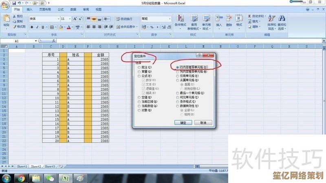Open Chrome from Windows taskbar
The height and width of the screenshot is (183, 326).
(21, 178)
